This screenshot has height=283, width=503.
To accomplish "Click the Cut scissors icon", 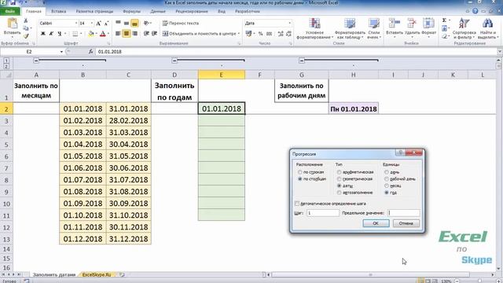I will point(26,20).
